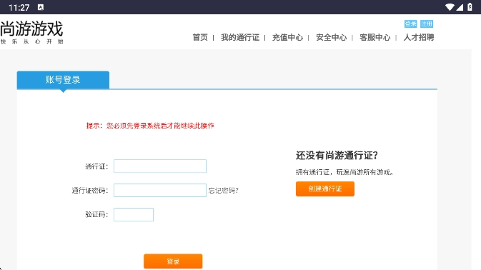The height and width of the screenshot is (270, 481).
Task: Tap the 11:27 clock in status bar
Action: pos(19,7)
